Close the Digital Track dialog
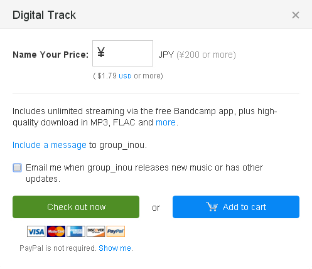Viewport: 312px width, 269px height. pos(296,15)
